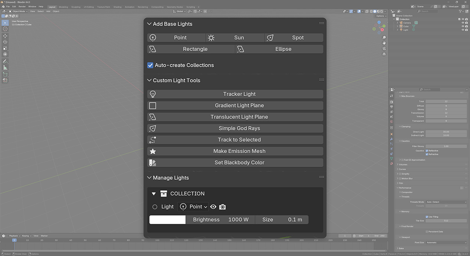Open the white light color swatch
The image size is (470, 256).
167,220
